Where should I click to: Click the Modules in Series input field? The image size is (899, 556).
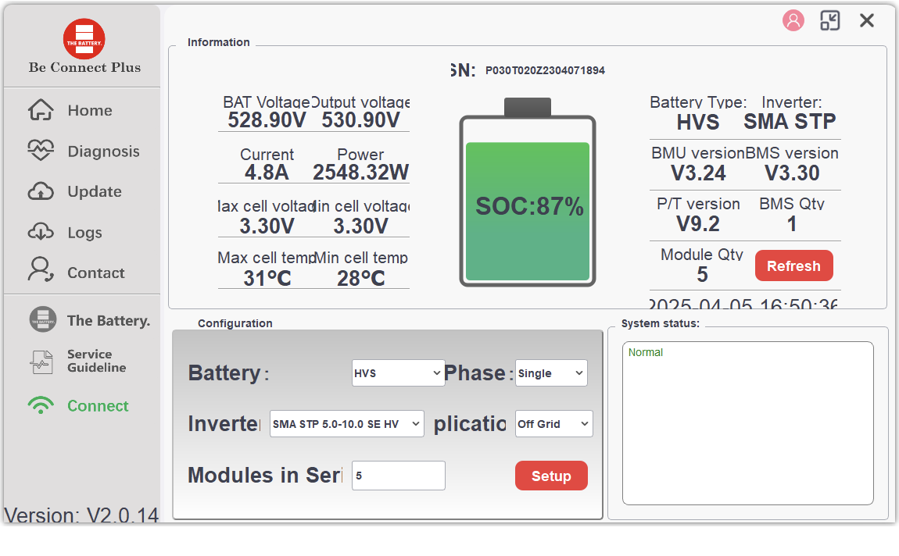398,476
